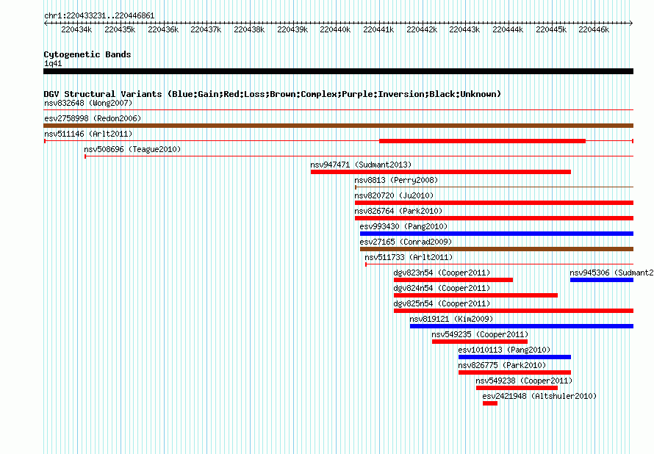Click the esv993430 (Pang2010) label
The height and width of the screenshot is (454, 654).
(x=403, y=226)
